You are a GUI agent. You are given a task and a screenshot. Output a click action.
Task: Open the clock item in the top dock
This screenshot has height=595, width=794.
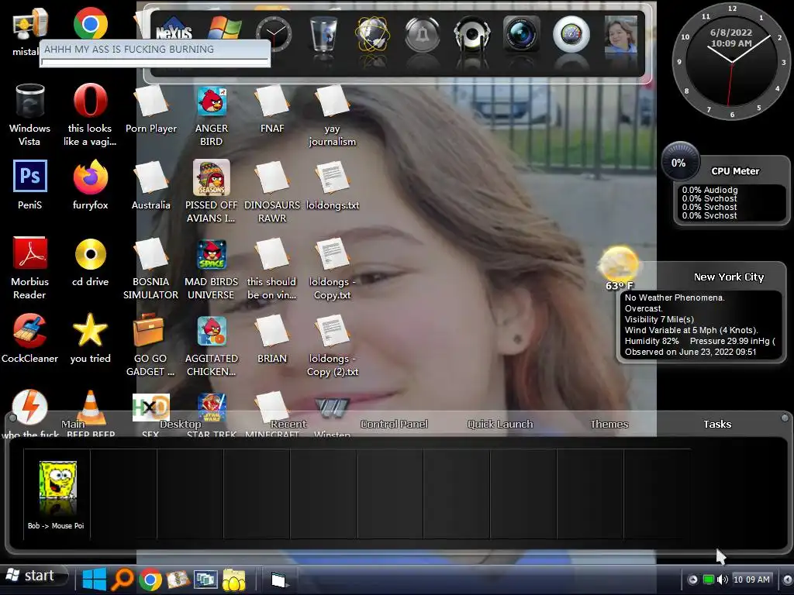tap(274, 34)
